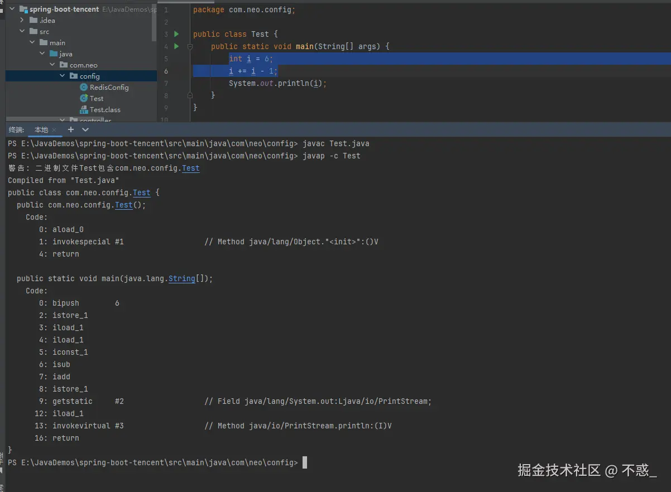The image size is (671, 492).
Task: Collapse the config package
Action: 62,76
